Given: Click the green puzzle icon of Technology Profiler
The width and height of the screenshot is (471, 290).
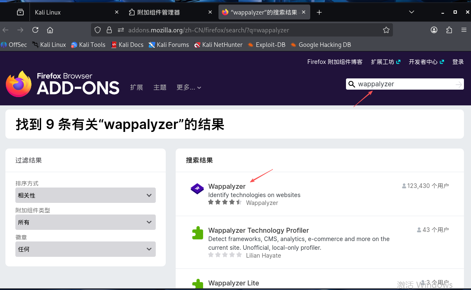Looking at the screenshot, I should tap(197, 233).
